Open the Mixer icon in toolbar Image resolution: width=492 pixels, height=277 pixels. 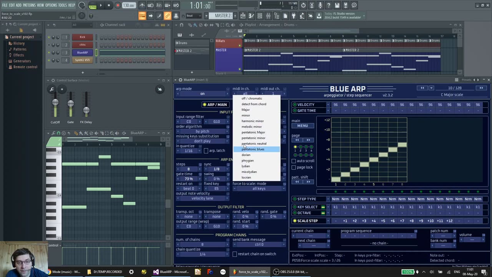coord(268,16)
